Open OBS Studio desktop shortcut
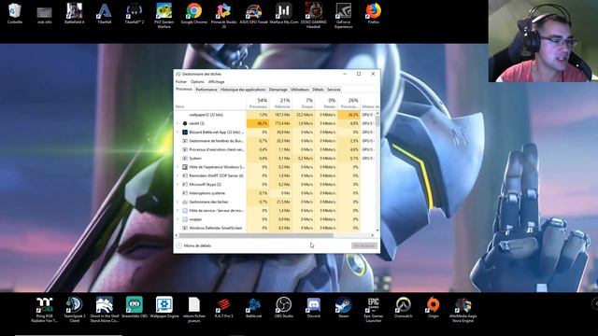 [284, 308]
